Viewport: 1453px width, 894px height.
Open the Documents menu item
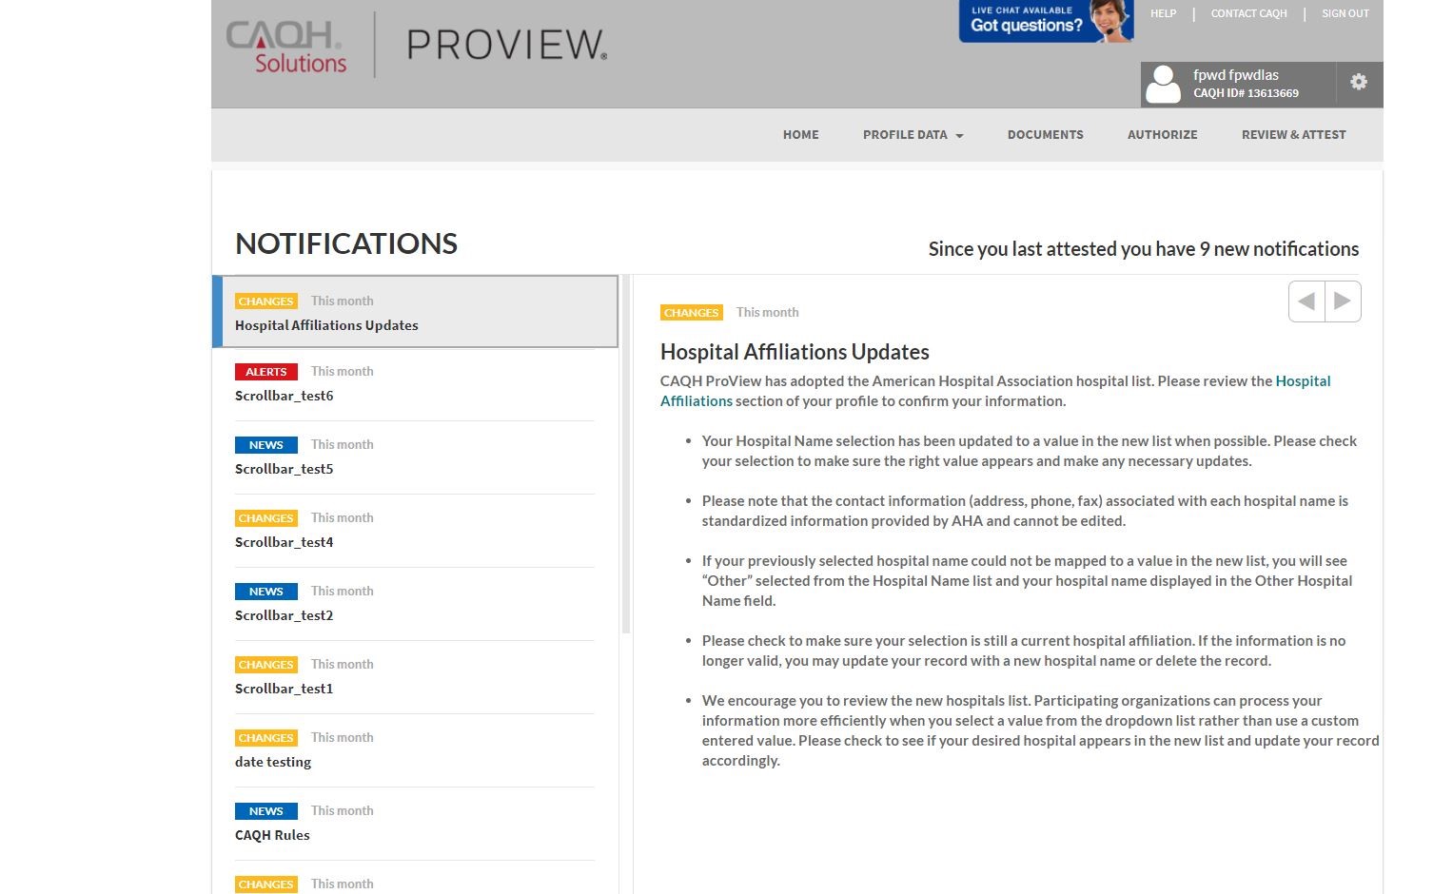tap(1046, 135)
